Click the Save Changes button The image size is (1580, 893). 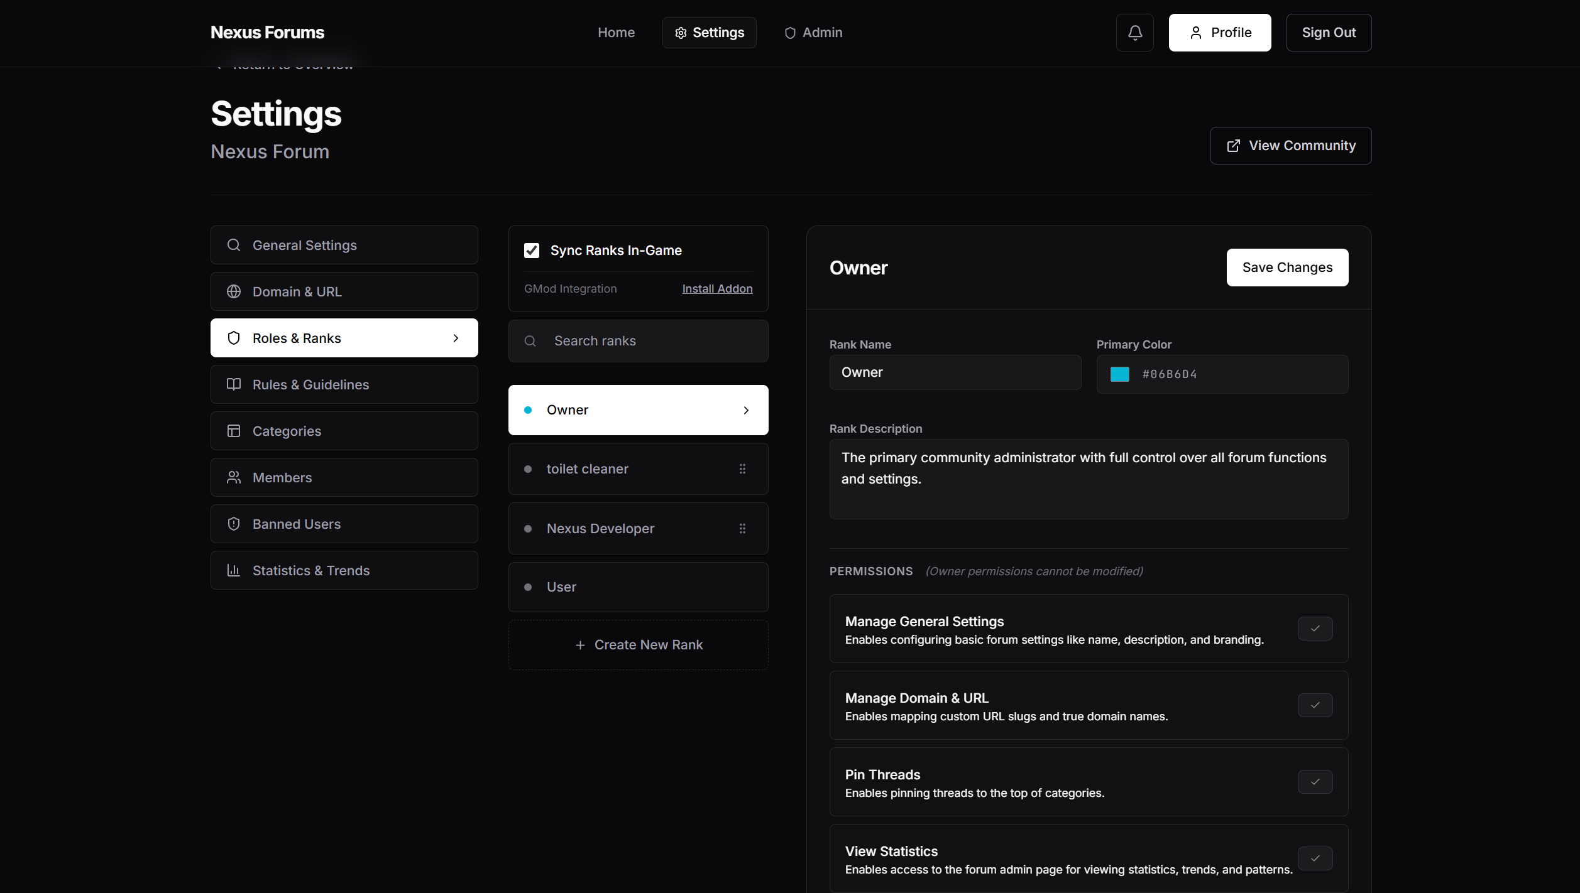(1287, 268)
